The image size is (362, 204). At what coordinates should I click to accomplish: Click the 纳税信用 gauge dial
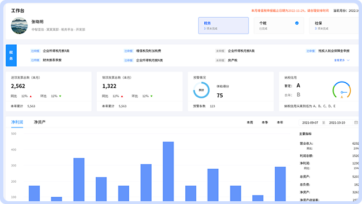click(342, 90)
